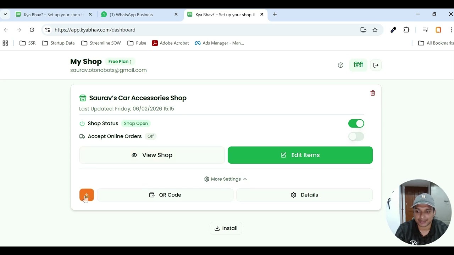Click the orange profile extension icon

(438, 30)
